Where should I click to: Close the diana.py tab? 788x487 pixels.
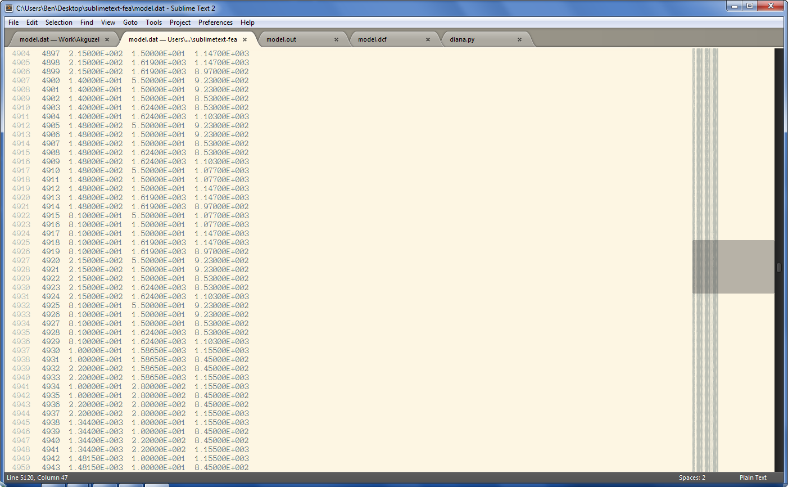[x=519, y=39]
